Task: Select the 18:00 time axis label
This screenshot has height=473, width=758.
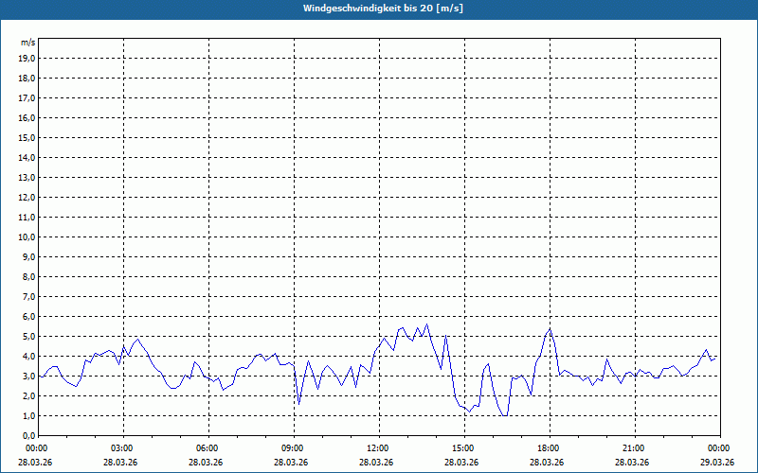Action: [549, 448]
